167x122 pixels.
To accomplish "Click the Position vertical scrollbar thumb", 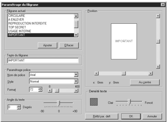I will coord(158,42).
